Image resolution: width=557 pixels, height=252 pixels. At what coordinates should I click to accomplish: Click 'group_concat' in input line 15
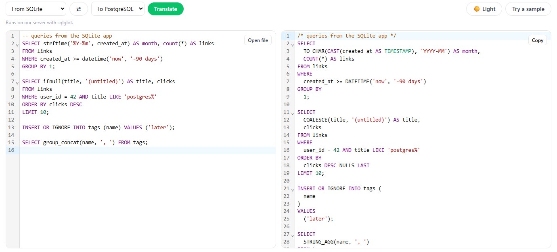coord(61,142)
